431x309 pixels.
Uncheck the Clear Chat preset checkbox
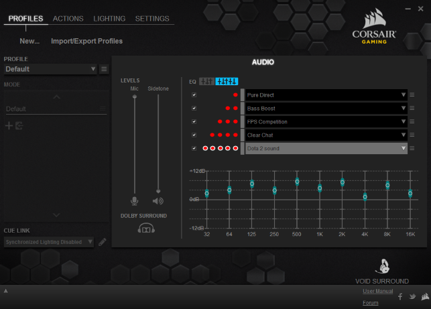[x=194, y=135]
